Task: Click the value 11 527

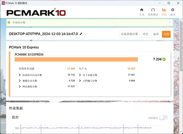Action: coord(71,86)
